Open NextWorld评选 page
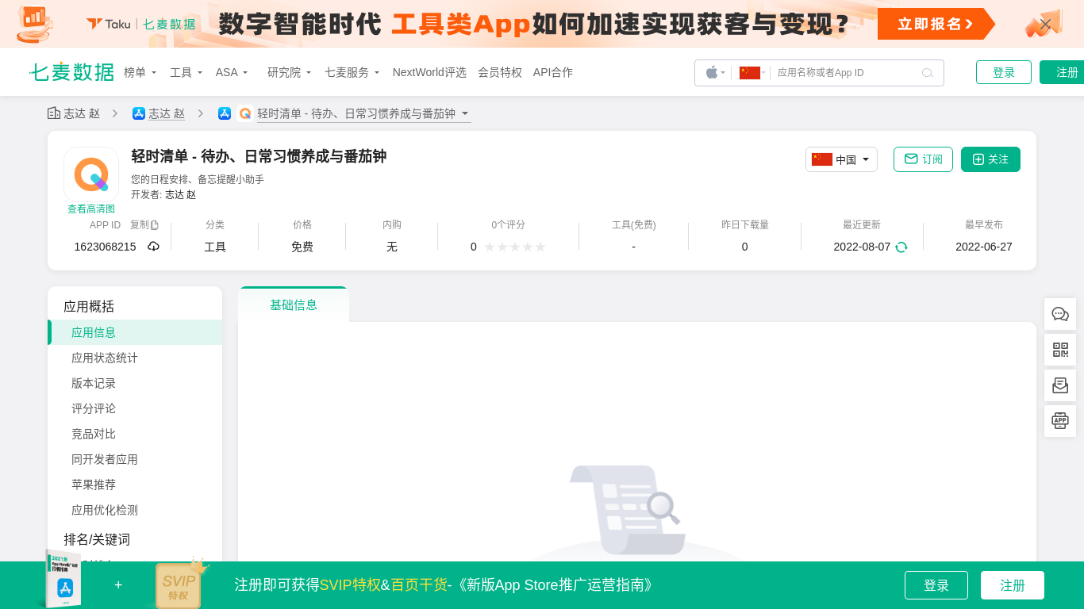The width and height of the screenshot is (1084, 609). (429, 72)
